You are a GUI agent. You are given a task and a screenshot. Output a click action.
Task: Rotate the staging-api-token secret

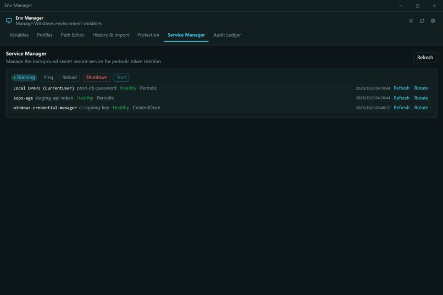[421, 98]
